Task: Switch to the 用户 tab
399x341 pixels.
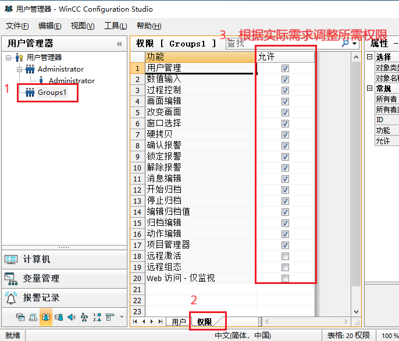Action: point(178,322)
